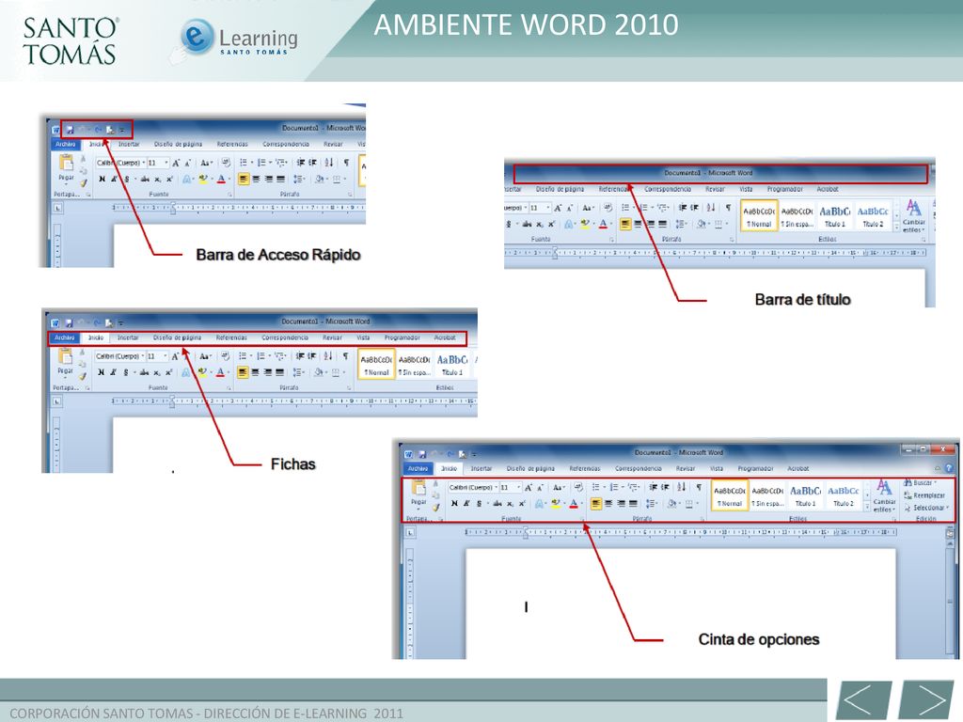Click Format Painter brush in Barra de Acceso Rápido screenshot
This screenshot has height=722, width=963.
click(84, 182)
